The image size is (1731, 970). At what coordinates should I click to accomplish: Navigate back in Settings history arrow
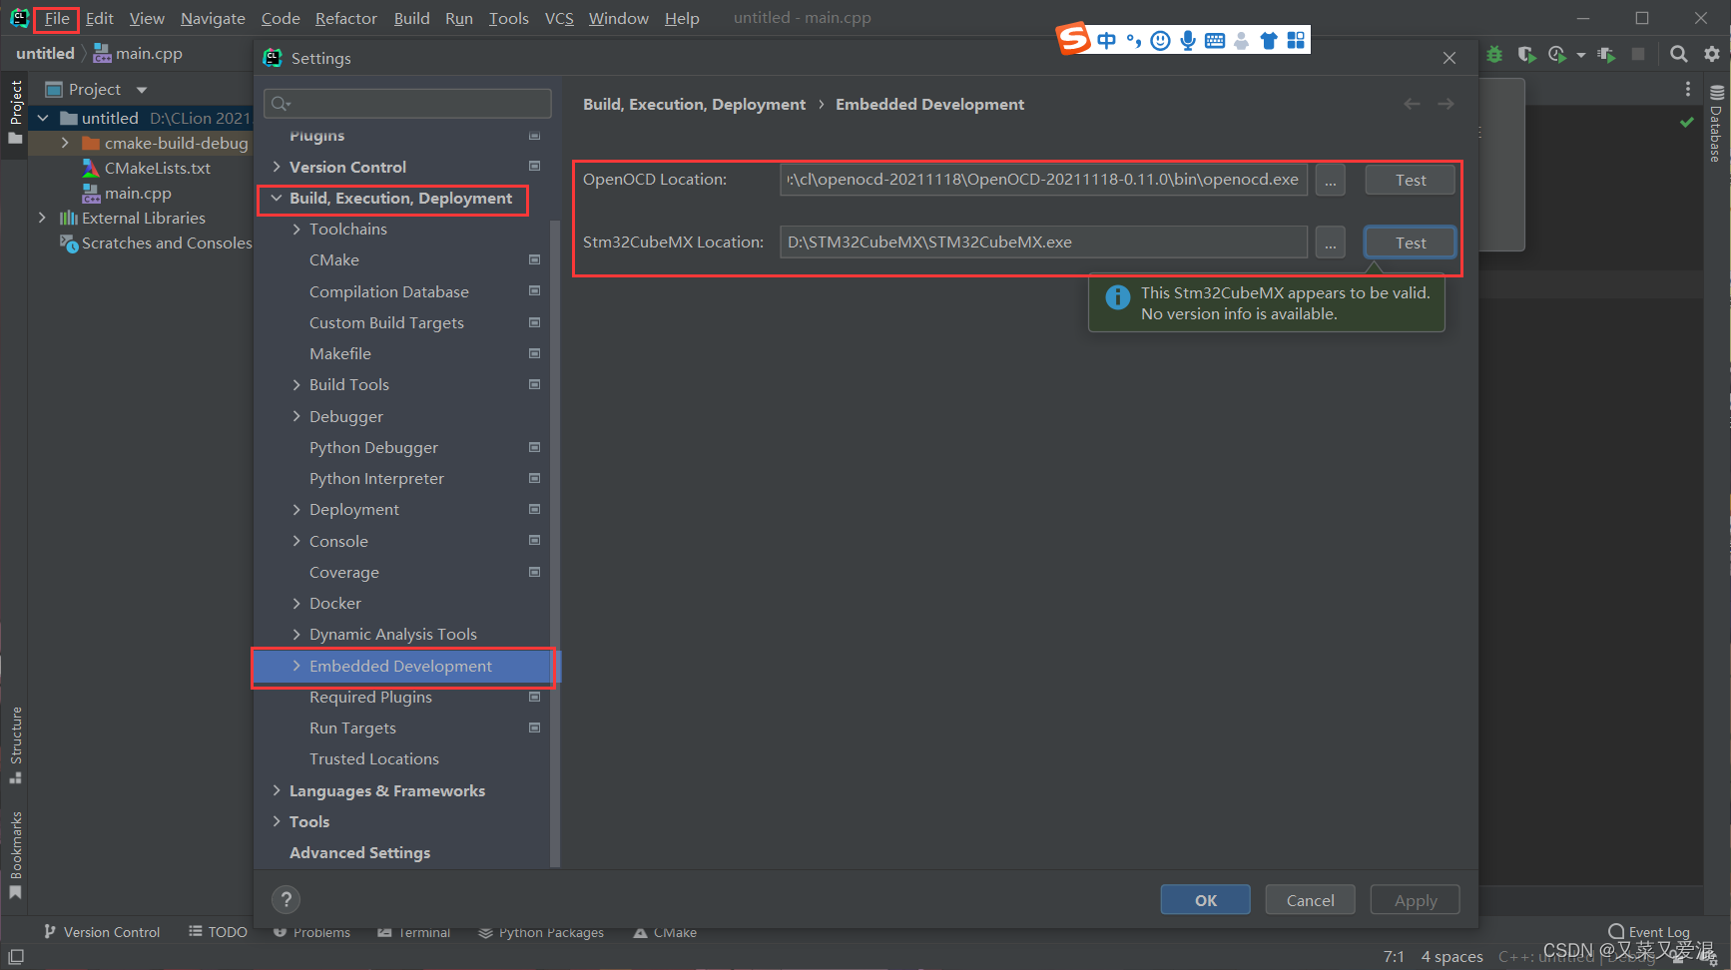pyautogui.click(x=1412, y=104)
